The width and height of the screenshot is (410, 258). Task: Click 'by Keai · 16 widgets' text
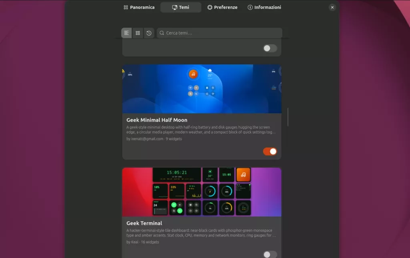(143, 242)
